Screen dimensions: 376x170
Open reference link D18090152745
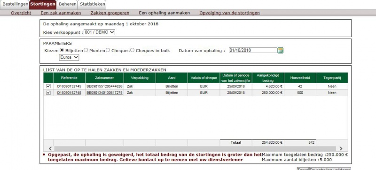point(69,86)
